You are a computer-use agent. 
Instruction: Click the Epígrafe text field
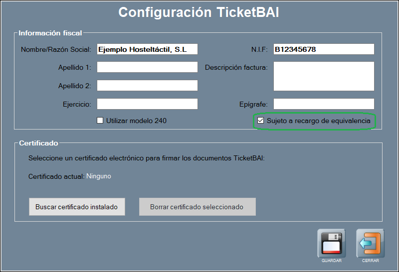coord(323,104)
